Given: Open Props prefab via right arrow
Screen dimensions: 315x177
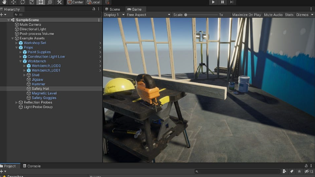Looking at the screenshot, I should [100, 47].
